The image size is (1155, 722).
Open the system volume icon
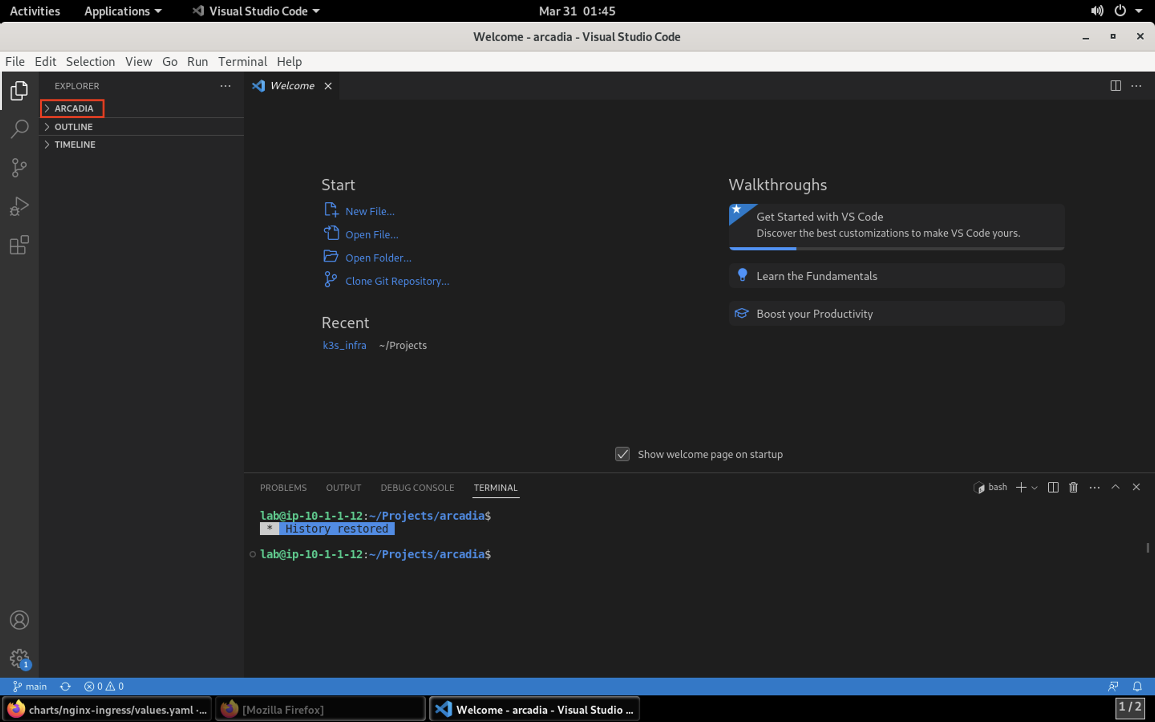pyautogui.click(x=1097, y=10)
